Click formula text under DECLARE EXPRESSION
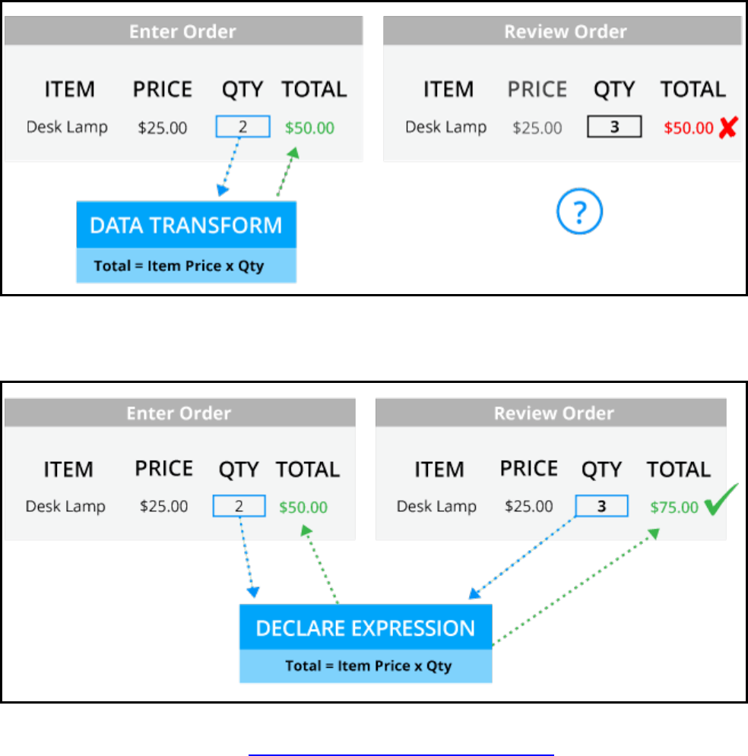Viewport: 748px width, 756px height. [369, 666]
